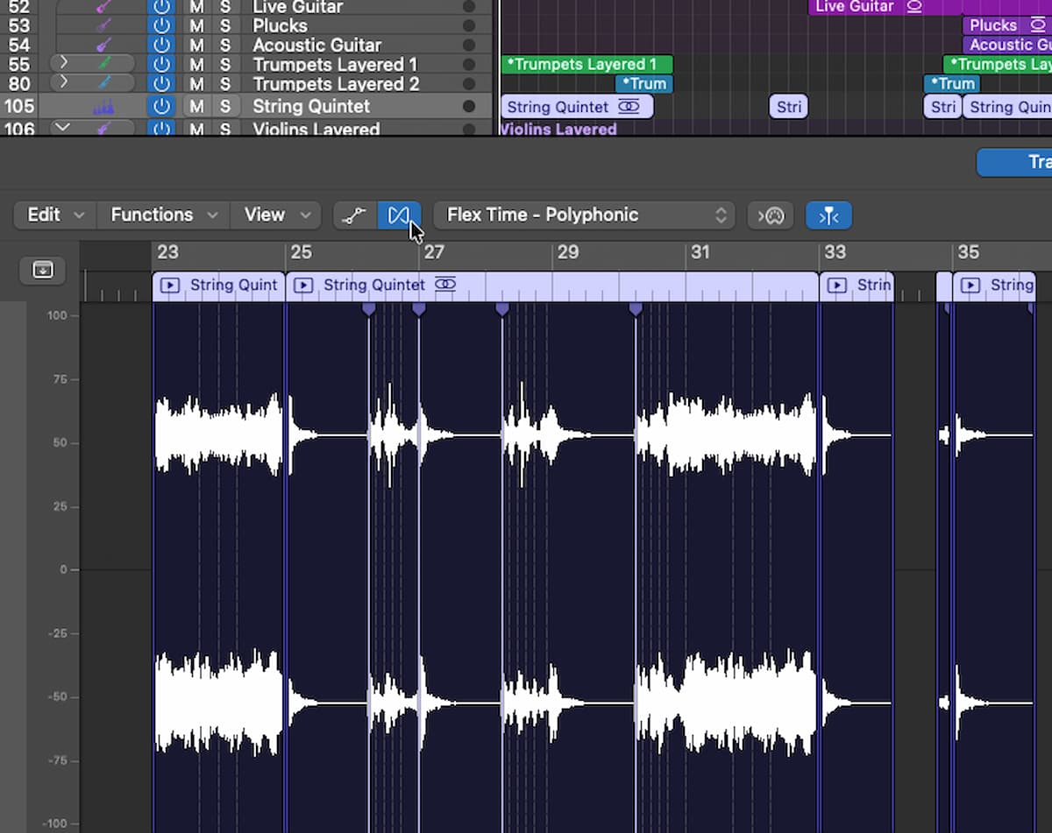Mute the String Quintet track
This screenshot has width=1052, height=833.
[x=196, y=107]
